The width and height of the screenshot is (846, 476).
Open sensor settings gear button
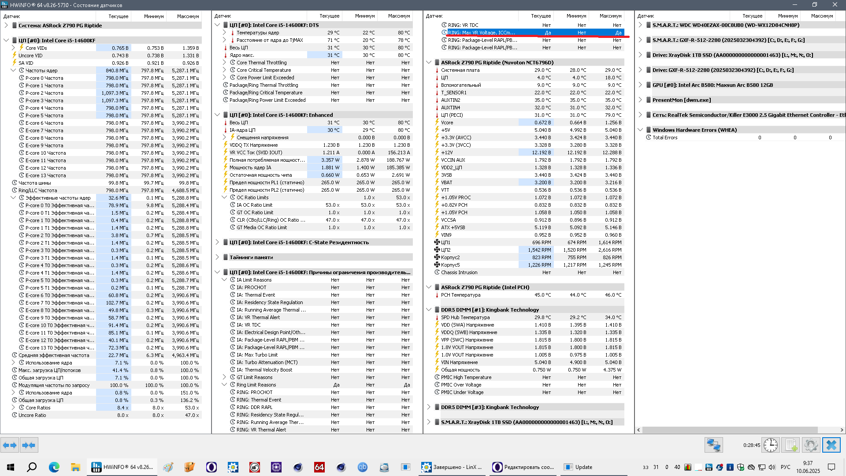tap(811, 445)
